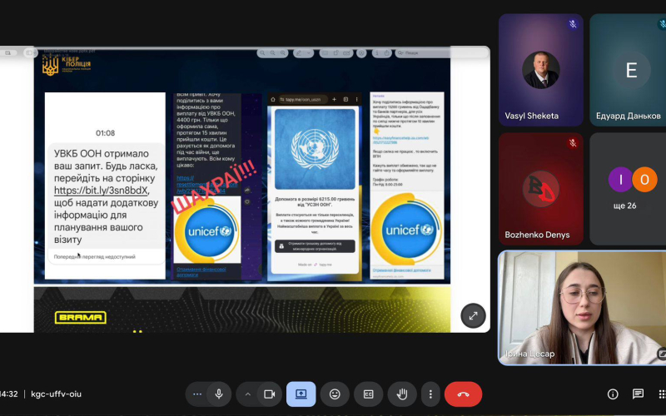
Task: Turn on closed captions
Action: 368,394
